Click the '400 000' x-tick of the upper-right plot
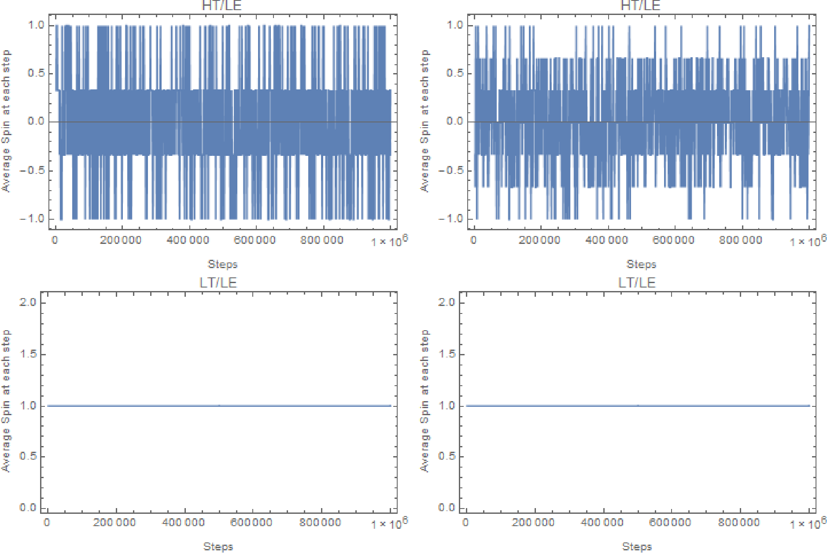The image size is (827, 553). 606,240
